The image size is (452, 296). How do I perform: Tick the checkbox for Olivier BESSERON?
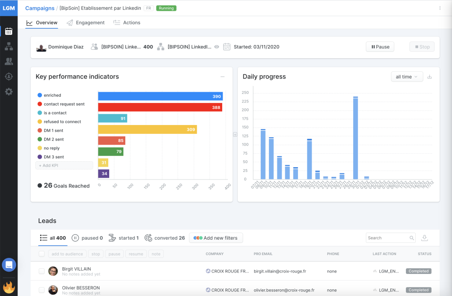click(x=42, y=290)
